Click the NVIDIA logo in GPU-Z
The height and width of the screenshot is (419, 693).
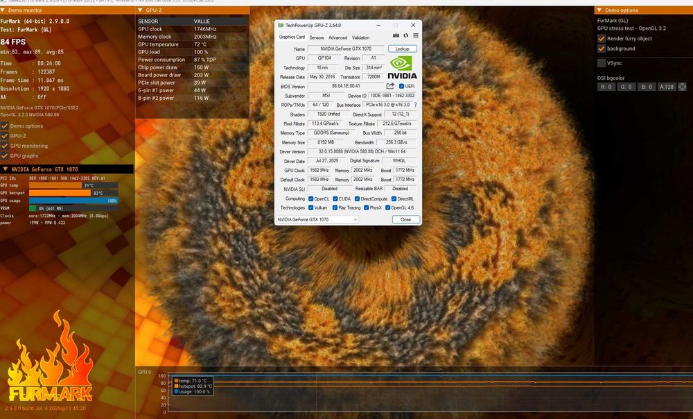click(x=402, y=67)
